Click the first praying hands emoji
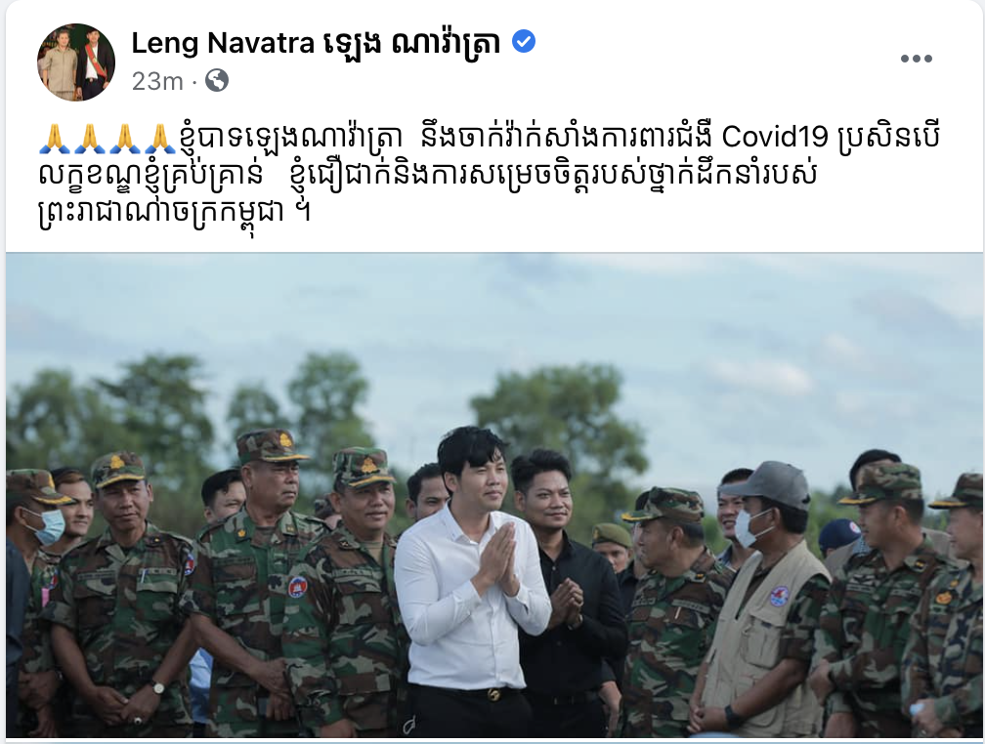985x744 pixels. [x=56, y=138]
